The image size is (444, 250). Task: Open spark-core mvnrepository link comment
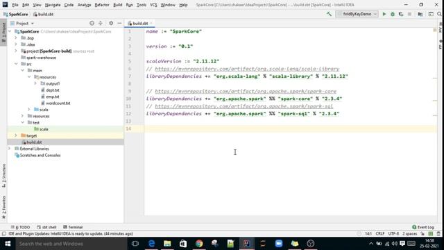pyautogui.click(x=246, y=91)
